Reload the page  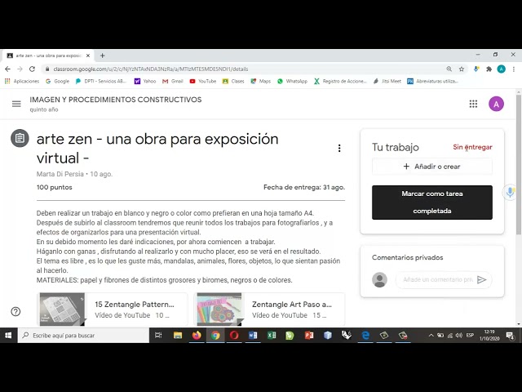click(x=32, y=69)
